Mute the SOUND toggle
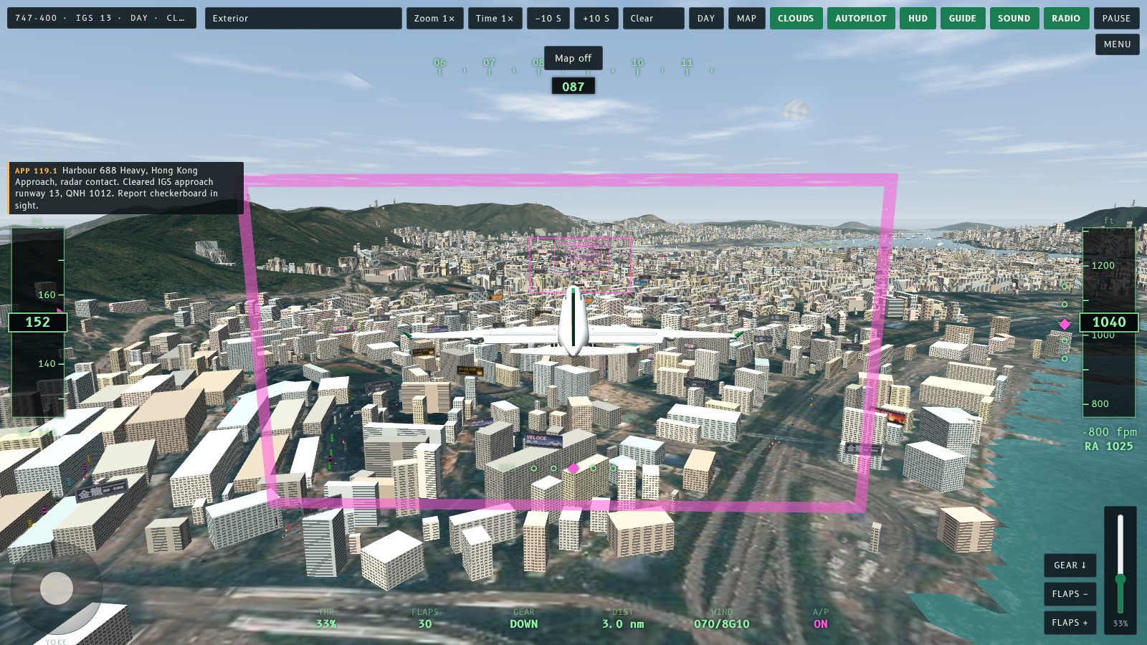The height and width of the screenshot is (645, 1147). coord(1014,18)
